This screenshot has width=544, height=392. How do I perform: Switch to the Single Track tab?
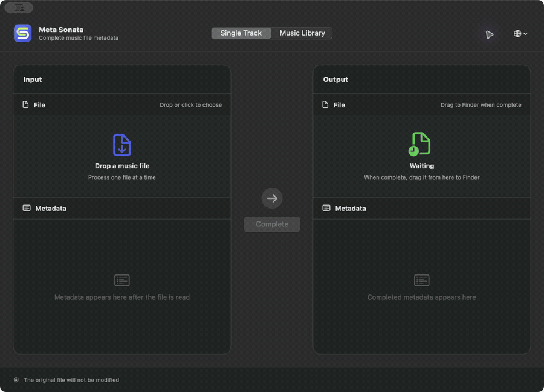pyautogui.click(x=241, y=33)
